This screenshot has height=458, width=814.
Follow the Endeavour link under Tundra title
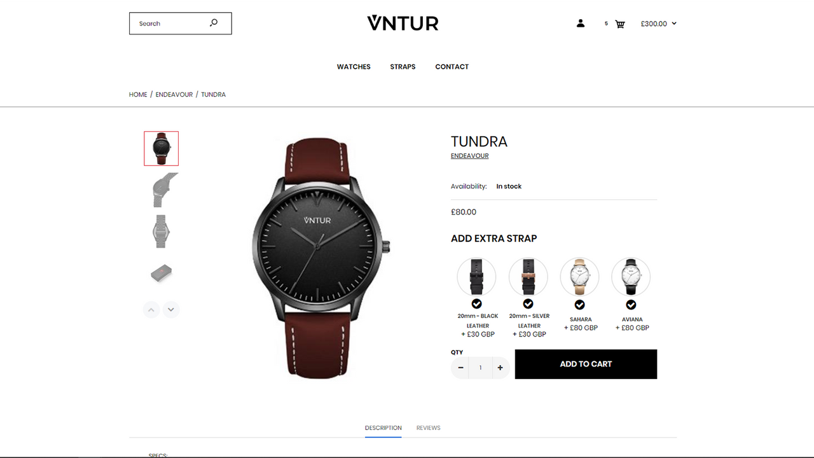(470, 156)
